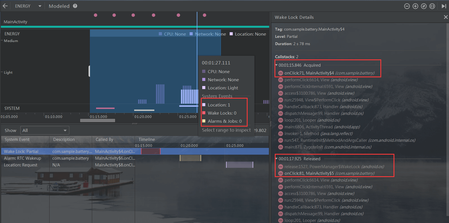Click the red wake lock bar in Timeline column
Viewport: 449px width, 223px height.
150,152
